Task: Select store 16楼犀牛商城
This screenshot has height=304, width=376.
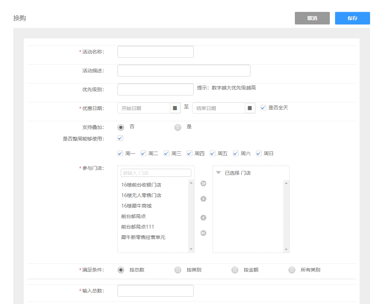Action: pos(136,206)
